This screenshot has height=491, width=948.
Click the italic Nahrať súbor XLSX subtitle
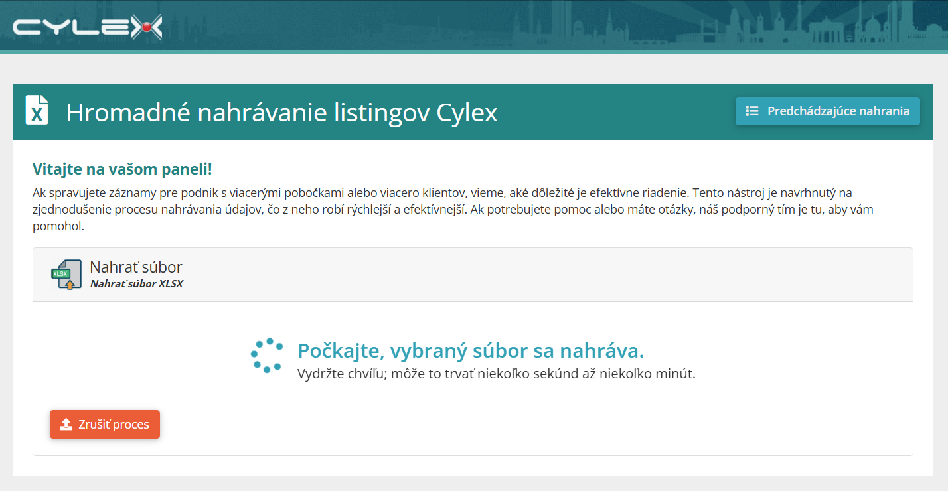pyautogui.click(x=136, y=283)
